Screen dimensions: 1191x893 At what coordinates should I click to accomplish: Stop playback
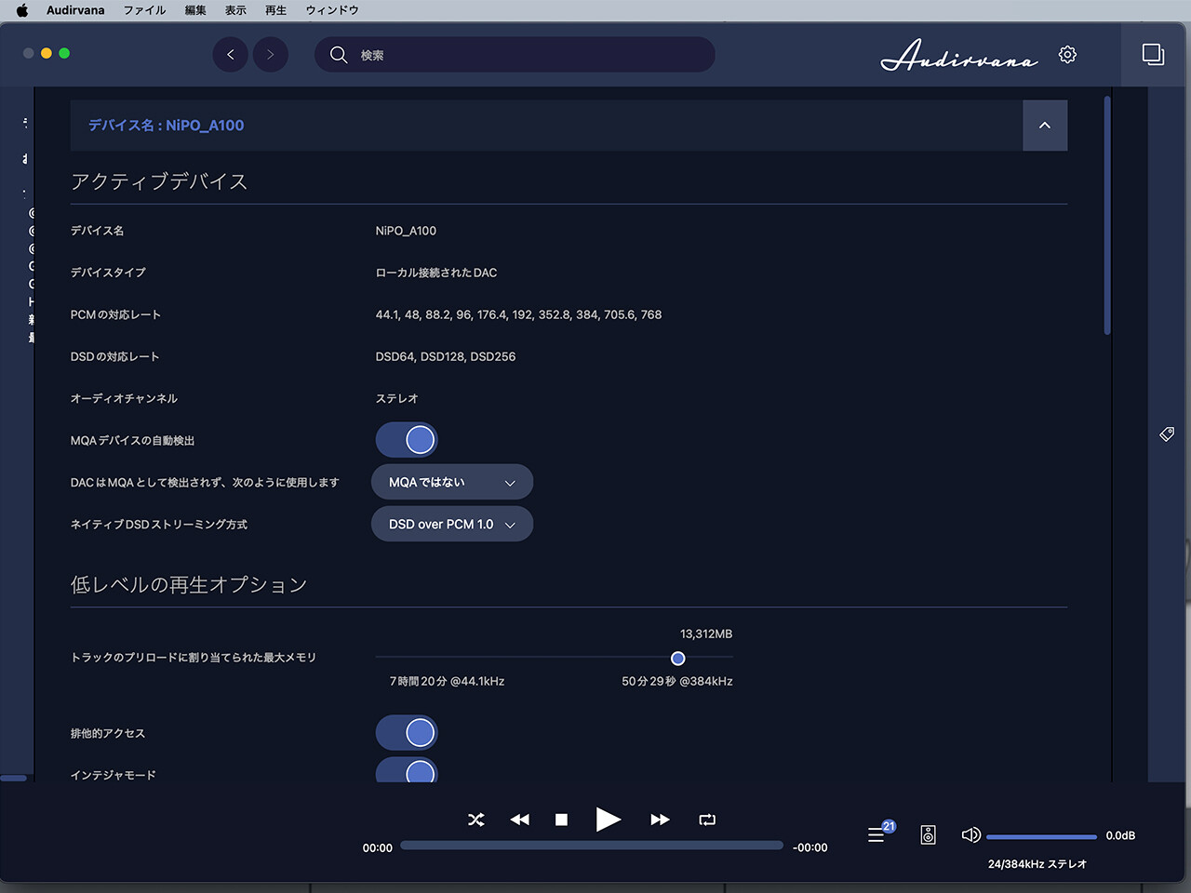pyautogui.click(x=561, y=820)
